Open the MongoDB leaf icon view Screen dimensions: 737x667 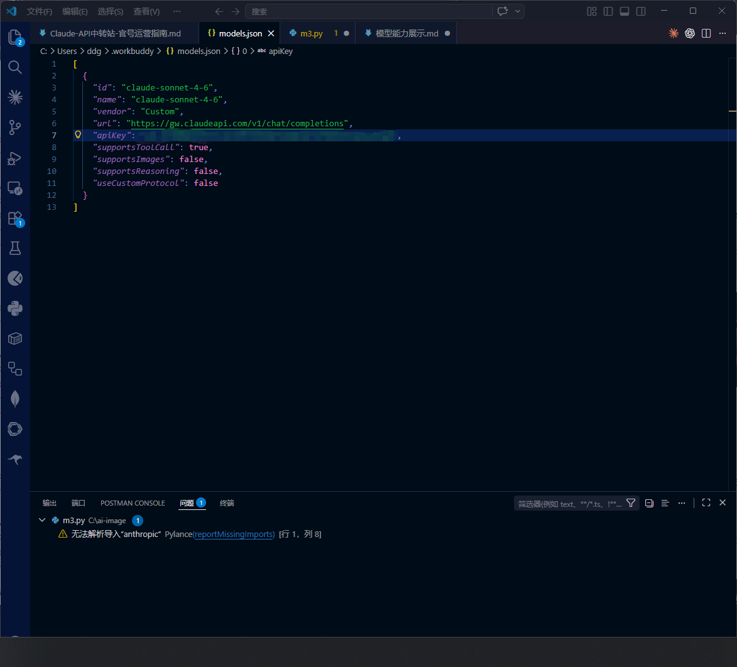click(x=15, y=399)
